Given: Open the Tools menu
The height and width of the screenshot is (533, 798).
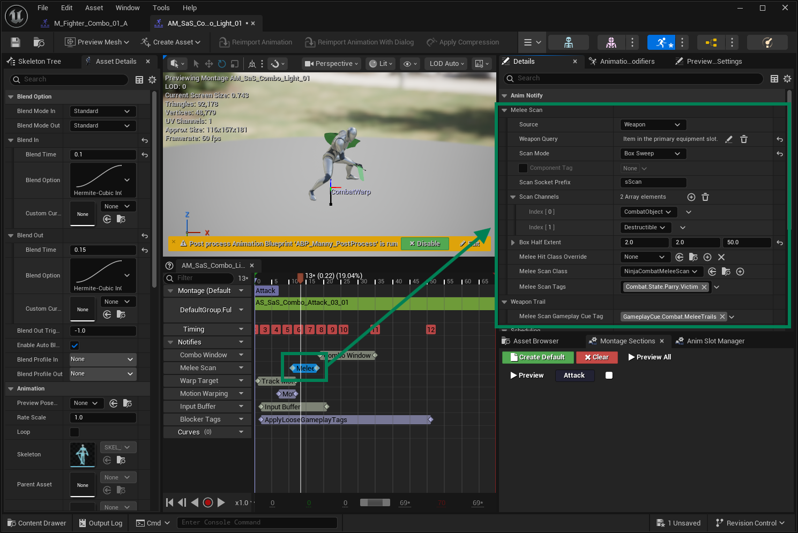Looking at the screenshot, I should 161,8.
